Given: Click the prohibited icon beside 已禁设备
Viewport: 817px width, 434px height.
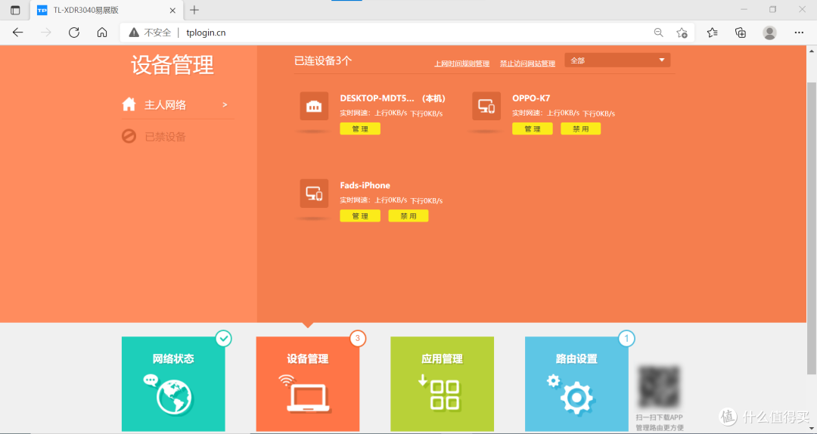Looking at the screenshot, I should coord(129,137).
